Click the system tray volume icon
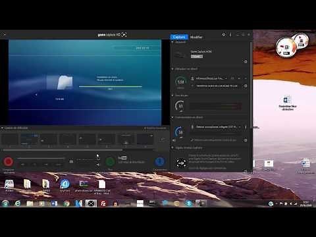This screenshot has height=237, width=316. coord(291,204)
